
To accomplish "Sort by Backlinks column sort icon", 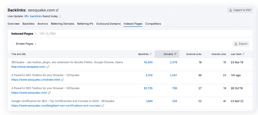I will click(x=151, y=54).
